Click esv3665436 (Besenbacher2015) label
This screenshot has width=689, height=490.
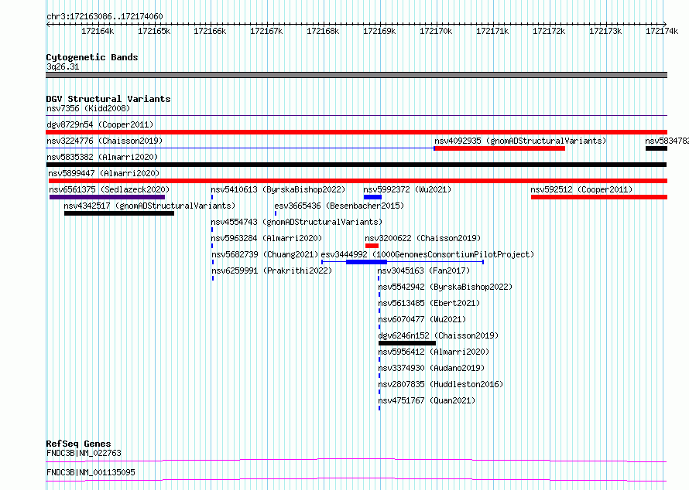tap(339, 206)
